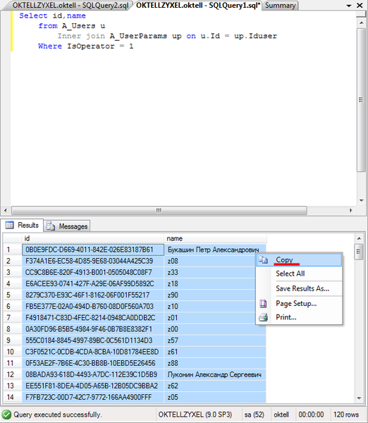Choose Save Results As menu entry

302,288
